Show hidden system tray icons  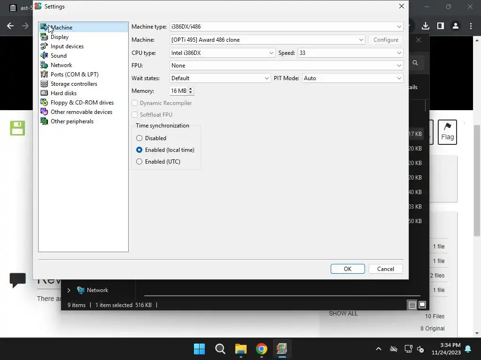(x=379, y=349)
